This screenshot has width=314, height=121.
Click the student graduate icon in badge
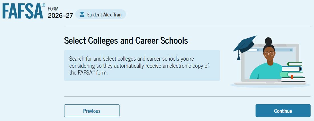(82, 14)
